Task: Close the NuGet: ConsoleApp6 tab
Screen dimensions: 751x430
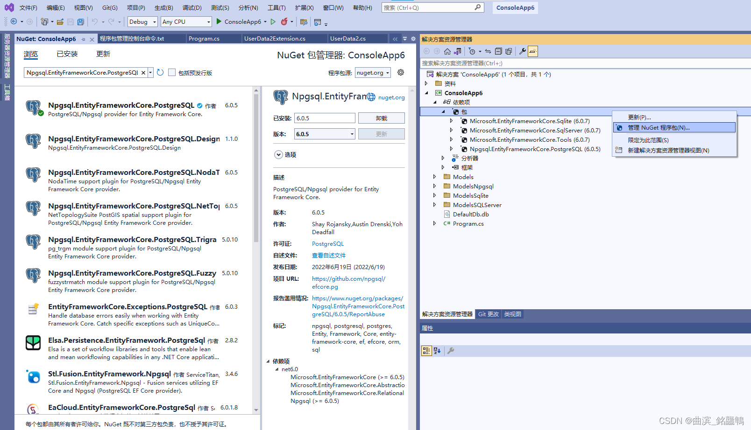Action: [92, 39]
